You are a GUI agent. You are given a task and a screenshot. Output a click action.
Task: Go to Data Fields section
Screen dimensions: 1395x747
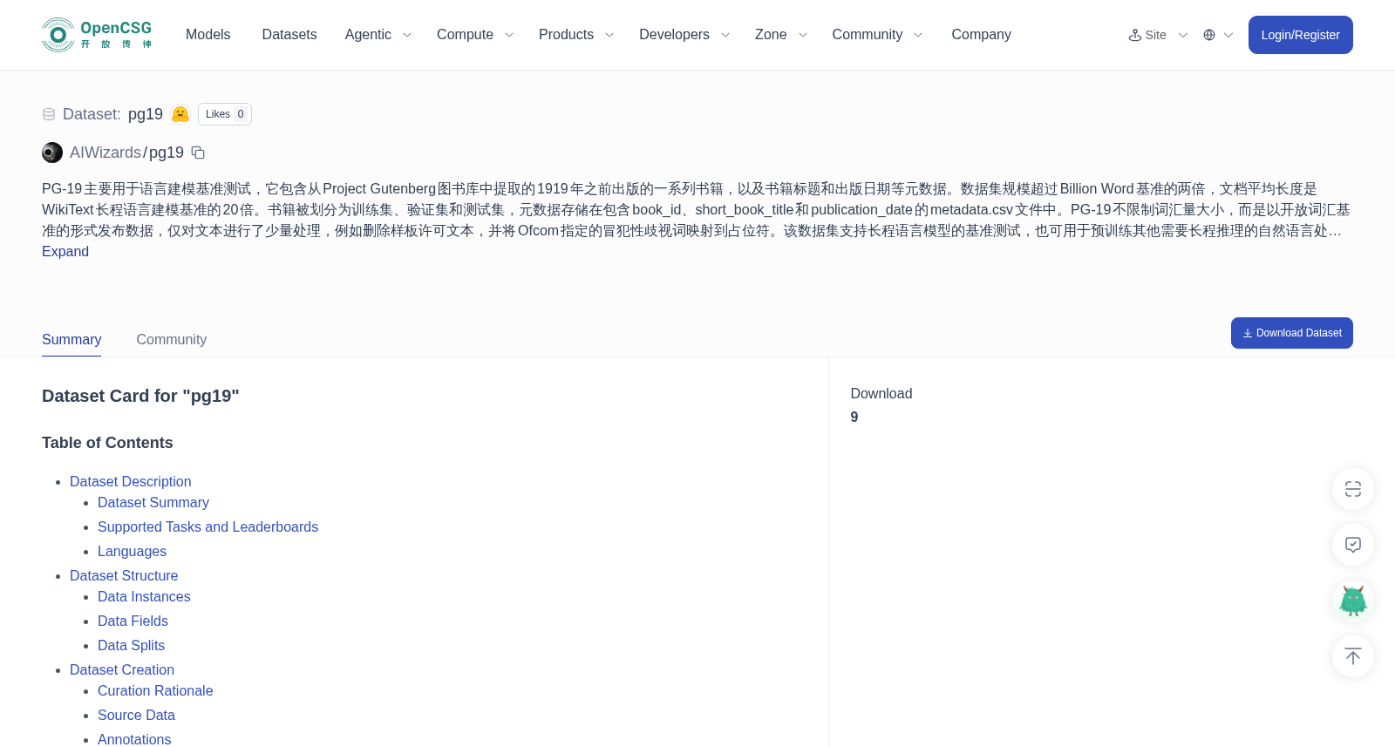tap(133, 621)
